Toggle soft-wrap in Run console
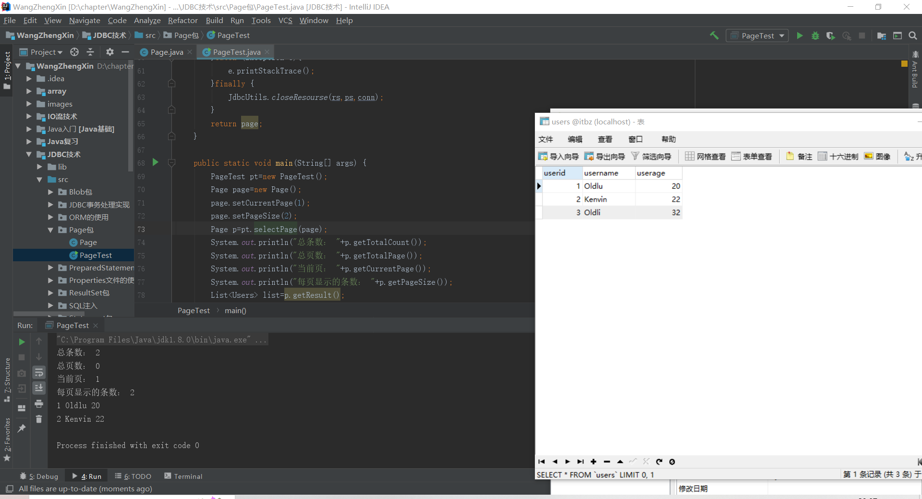The image size is (922, 499). [x=39, y=372]
